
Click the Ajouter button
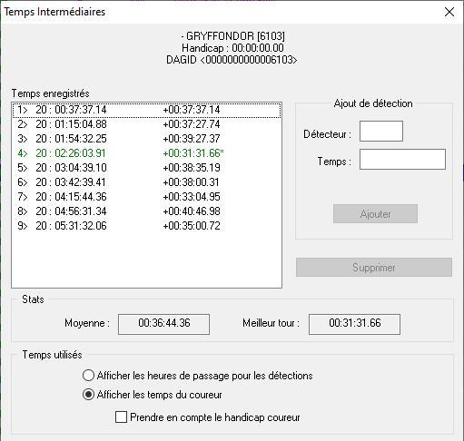pyautogui.click(x=375, y=214)
